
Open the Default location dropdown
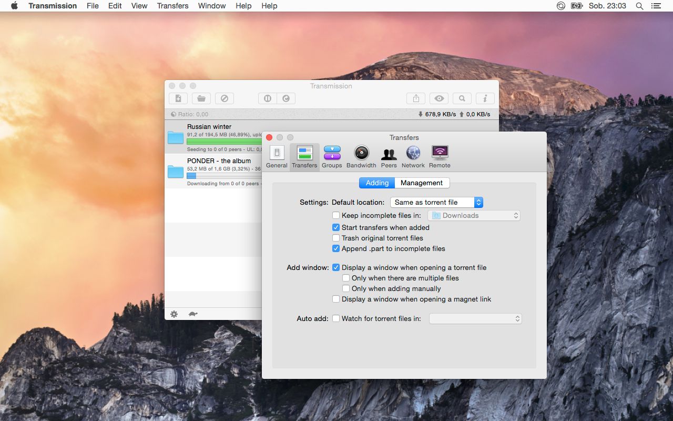(436, 202)
